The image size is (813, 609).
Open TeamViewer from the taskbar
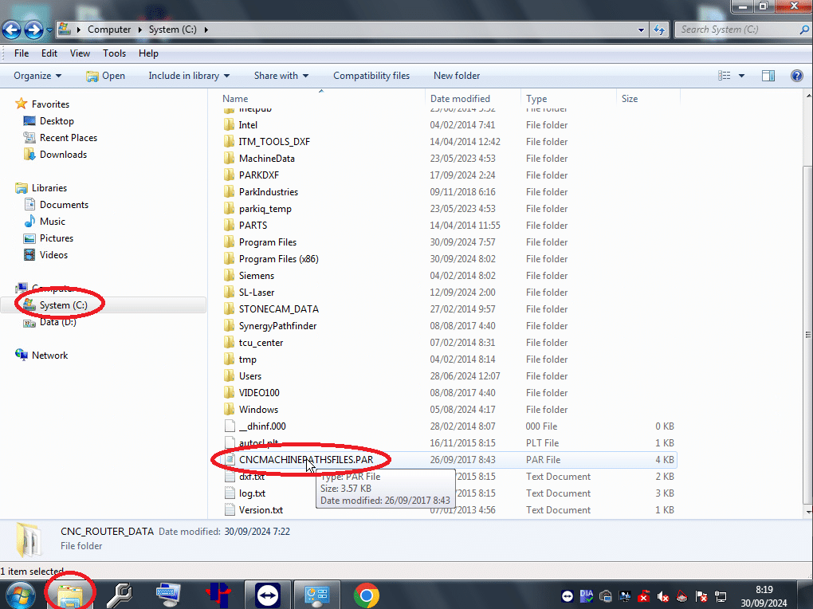pos(268,595)
